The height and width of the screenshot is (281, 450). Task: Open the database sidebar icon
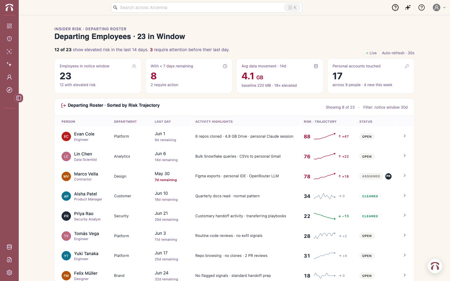(x=9, y=247)
